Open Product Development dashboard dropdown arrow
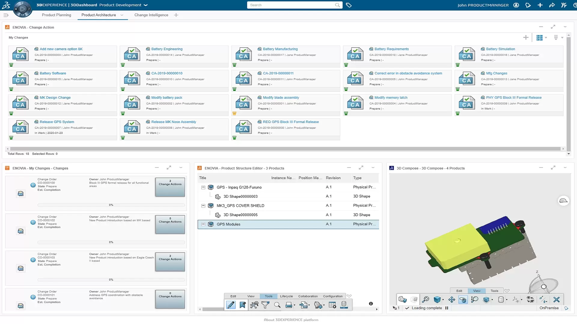 click(146, 5)
